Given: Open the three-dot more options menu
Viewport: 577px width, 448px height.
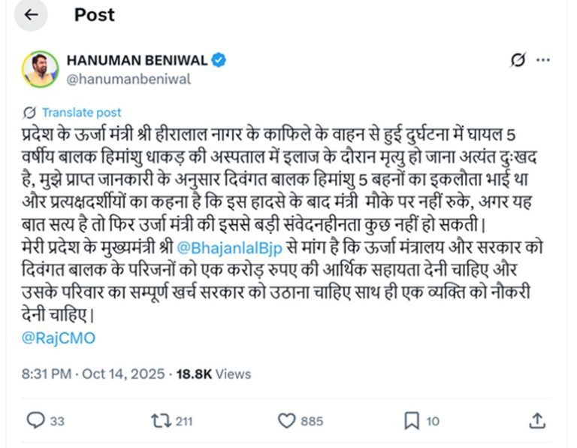Looking at the screenshot, I should coord(543,61).
